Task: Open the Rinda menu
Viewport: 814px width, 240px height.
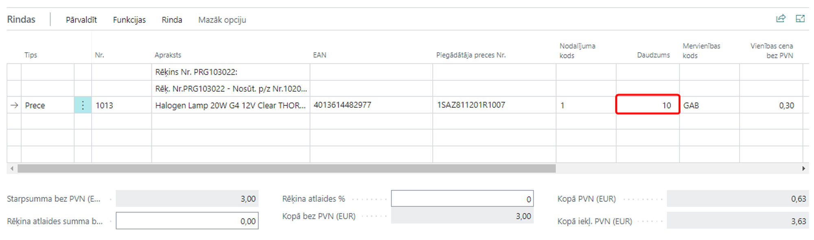Action: coord(172,20)
